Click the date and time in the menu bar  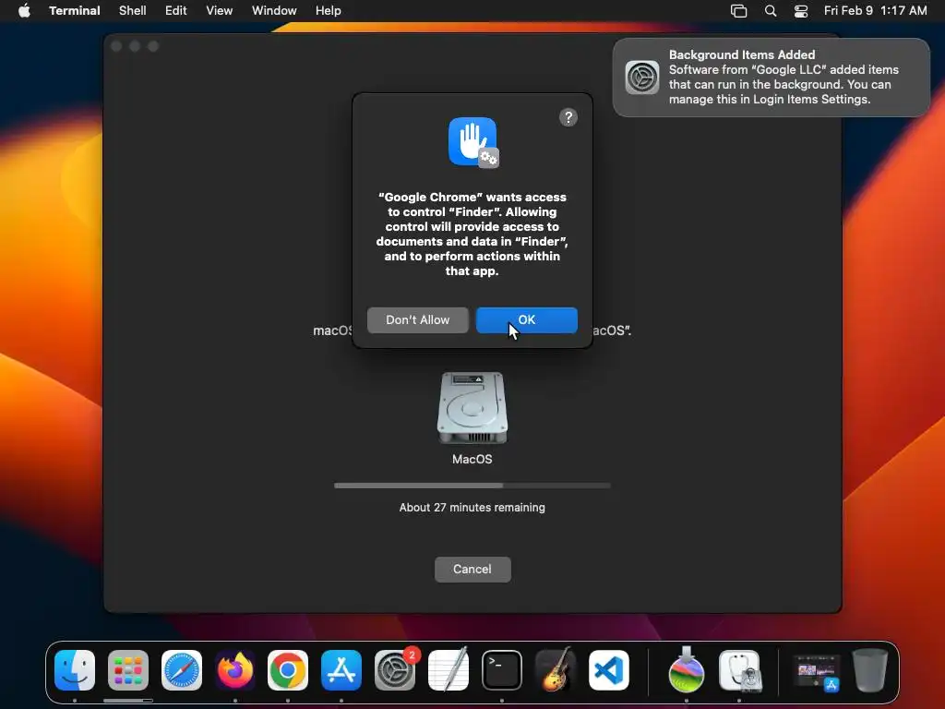tap(875, 11)
